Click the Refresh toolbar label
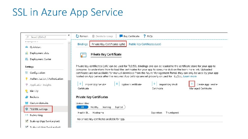 click(x=84, y=36)
